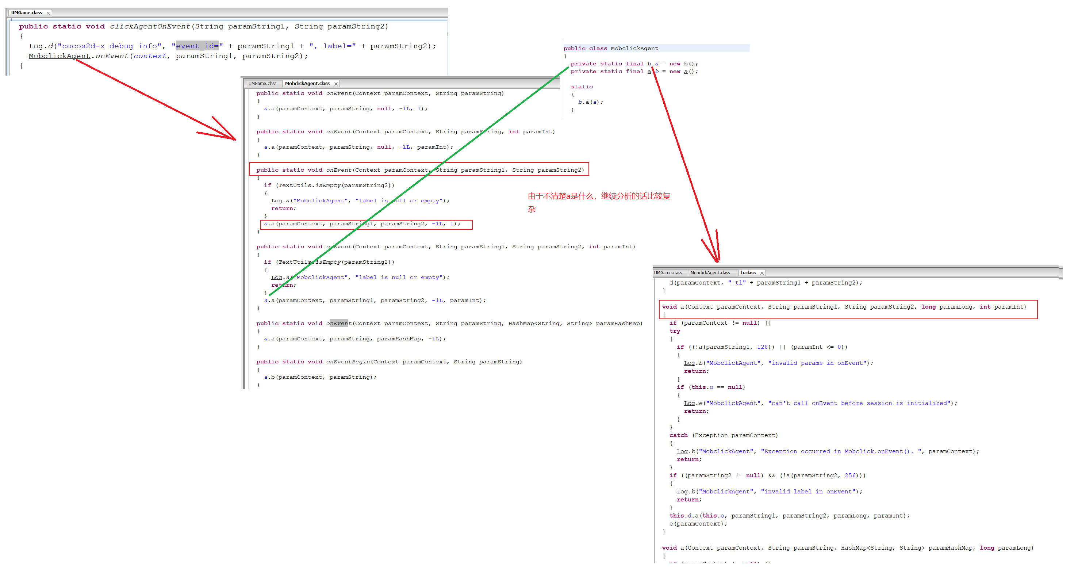
Task: Click the onEventBegin method name
Action: coord(348,362)
